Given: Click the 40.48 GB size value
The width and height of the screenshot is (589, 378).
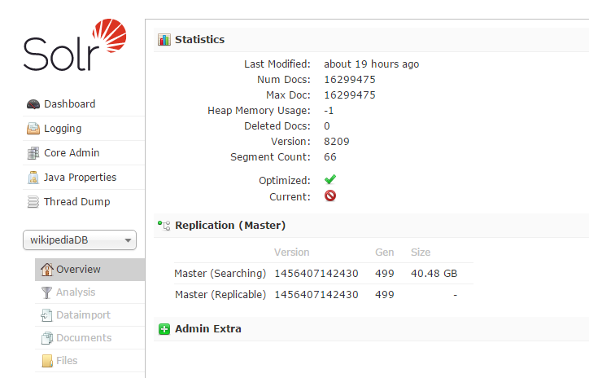Looking at the screenshot, I should coord(434,274).
